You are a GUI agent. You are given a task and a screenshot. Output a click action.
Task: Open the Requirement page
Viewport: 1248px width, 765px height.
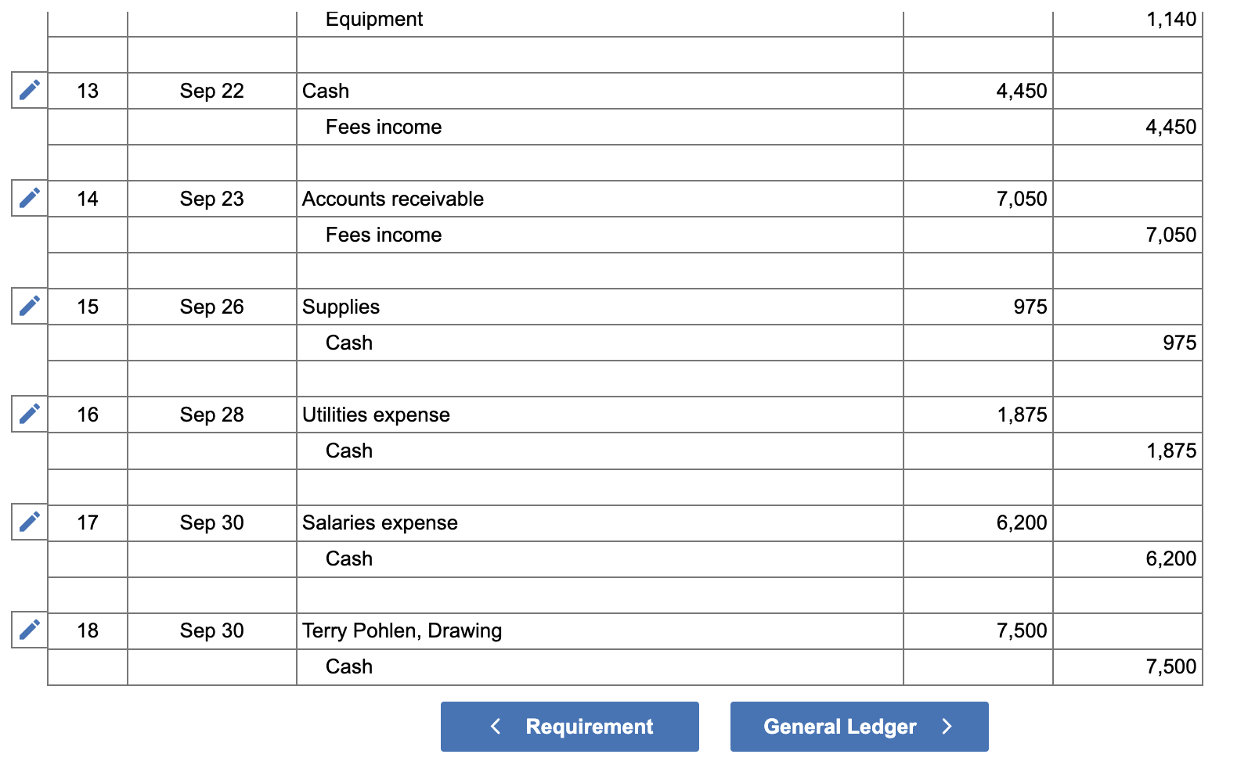[570, 726]
